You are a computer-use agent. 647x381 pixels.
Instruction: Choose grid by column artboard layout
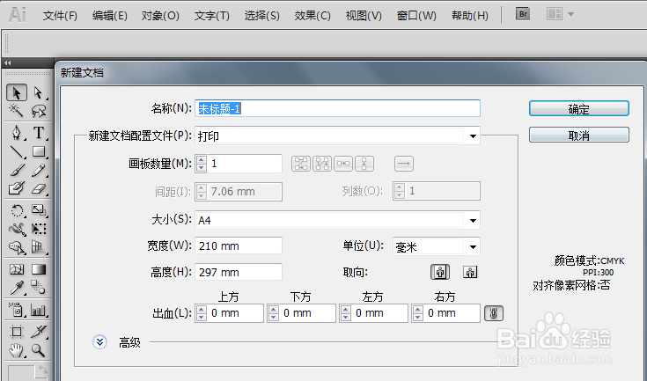322,164
